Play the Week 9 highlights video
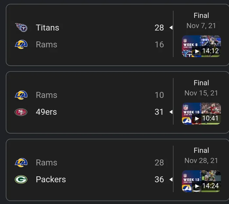 click(201, 46)
